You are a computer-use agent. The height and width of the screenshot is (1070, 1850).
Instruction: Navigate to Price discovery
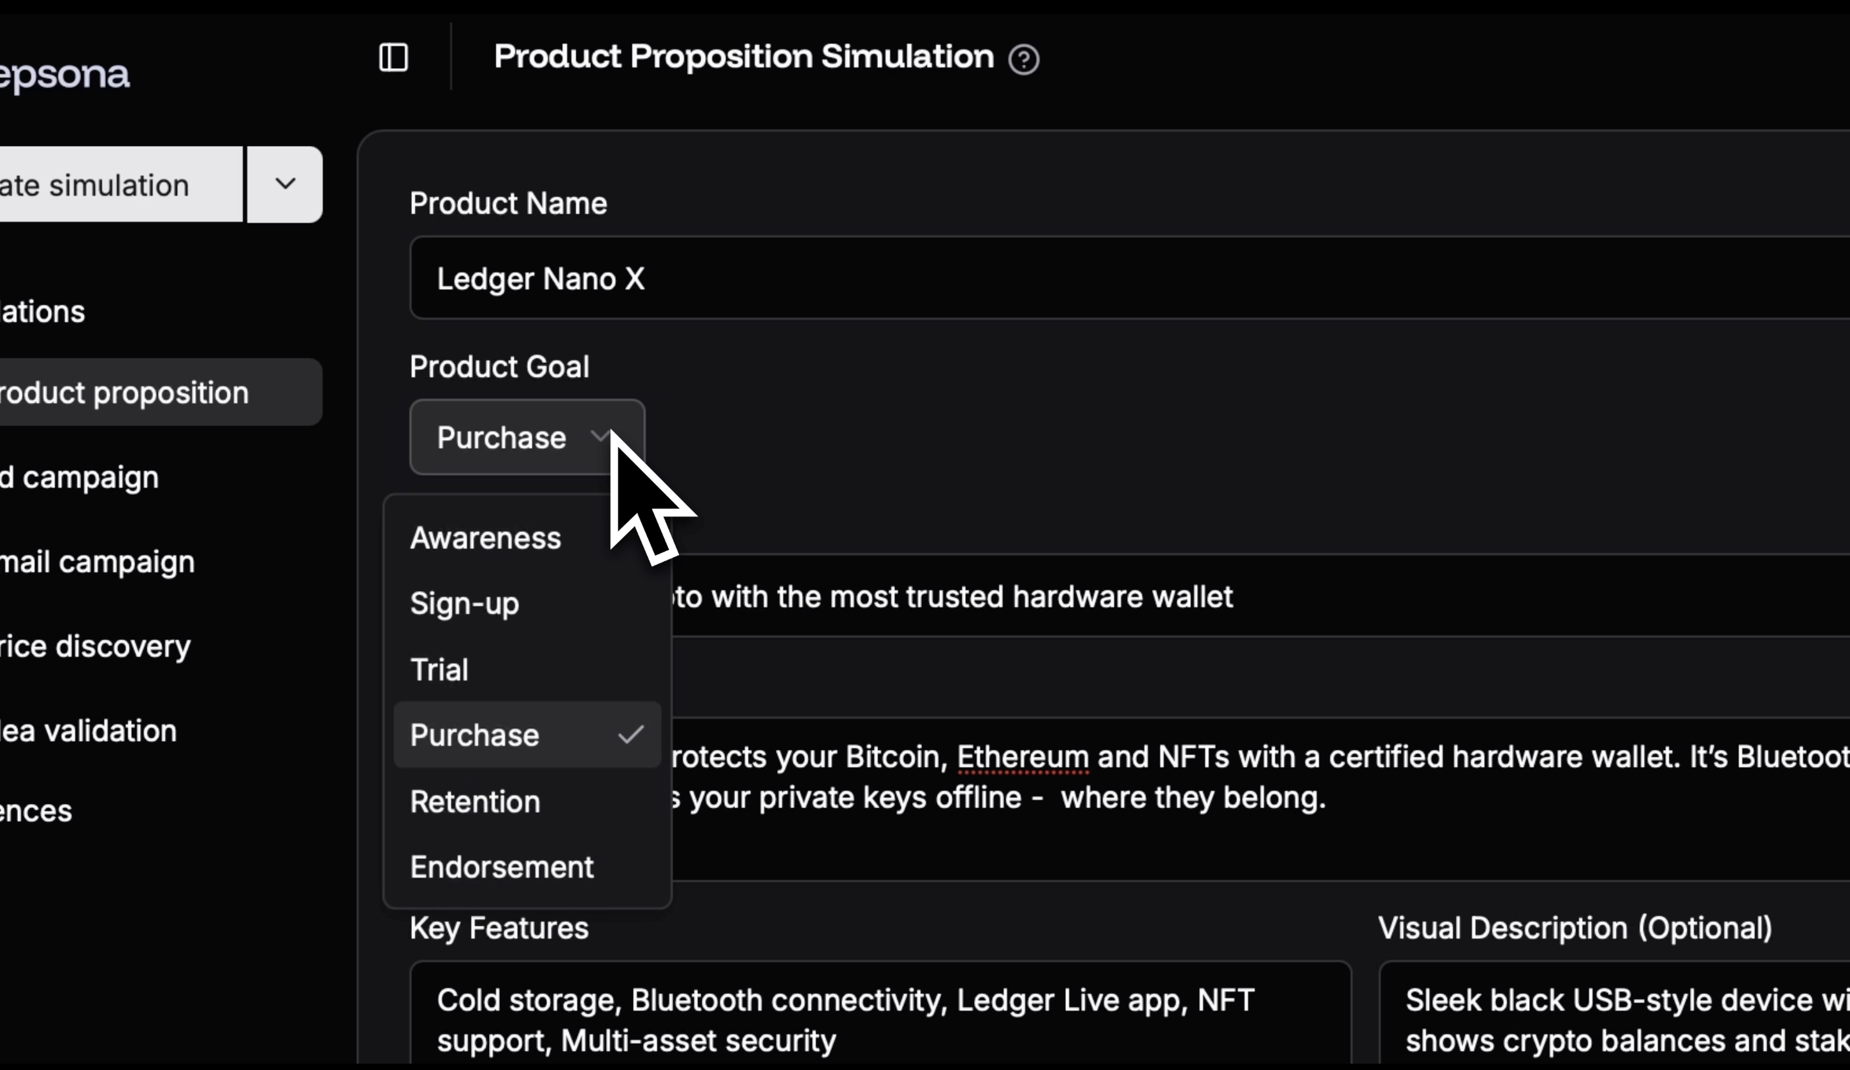[x=96, y=646]
